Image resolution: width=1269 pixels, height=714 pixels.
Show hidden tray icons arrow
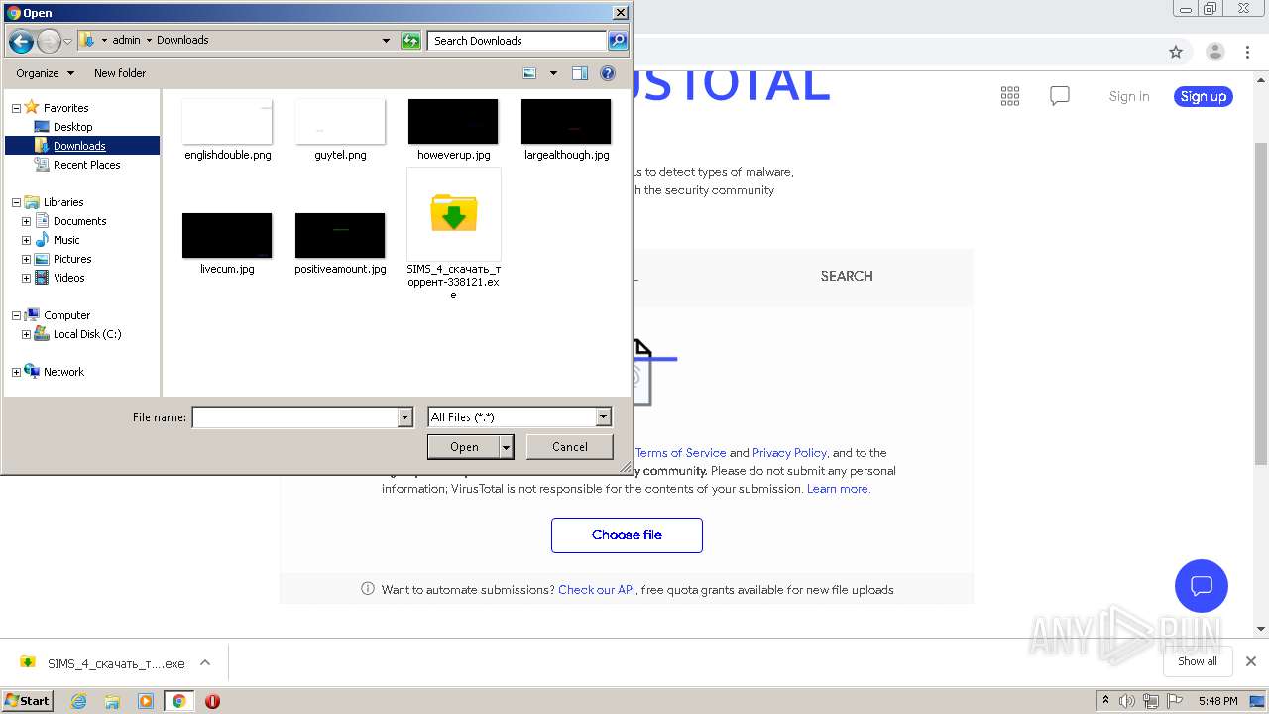tap(1105, 701)
